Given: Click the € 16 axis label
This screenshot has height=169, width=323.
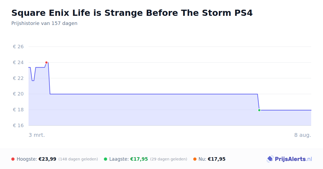Looking at the screenshot, I should [x=18, y=126].
